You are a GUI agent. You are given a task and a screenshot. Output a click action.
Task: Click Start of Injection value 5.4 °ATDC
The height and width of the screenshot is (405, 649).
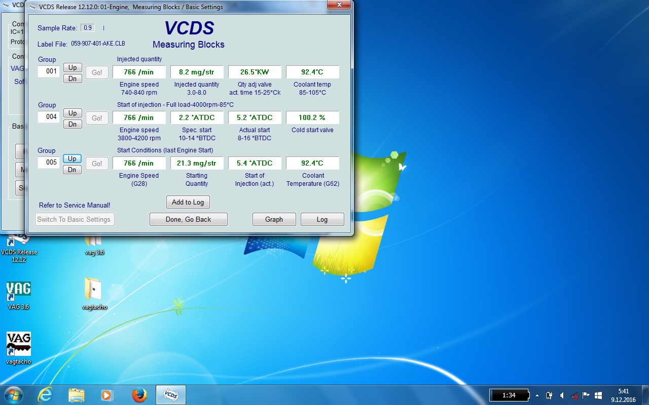[255, 163]
